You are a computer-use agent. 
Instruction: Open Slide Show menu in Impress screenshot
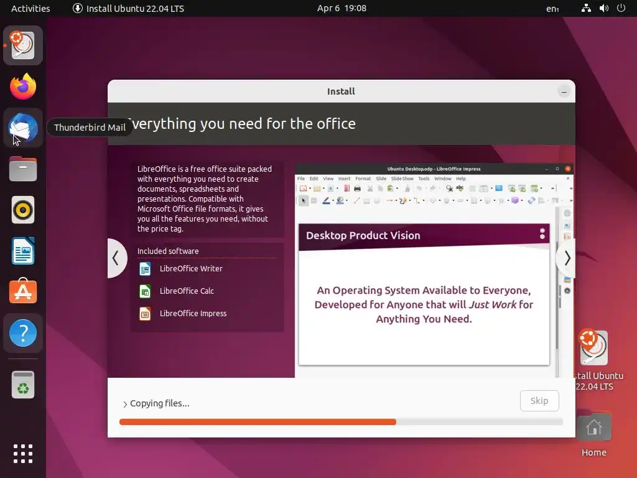click(x=402, y=179)
